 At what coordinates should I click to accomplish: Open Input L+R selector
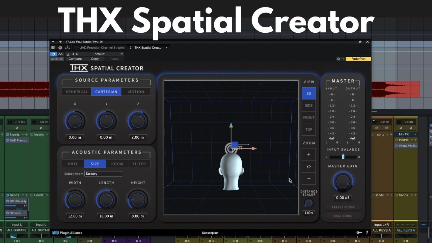pyautogui.click(x=382, y=225)
